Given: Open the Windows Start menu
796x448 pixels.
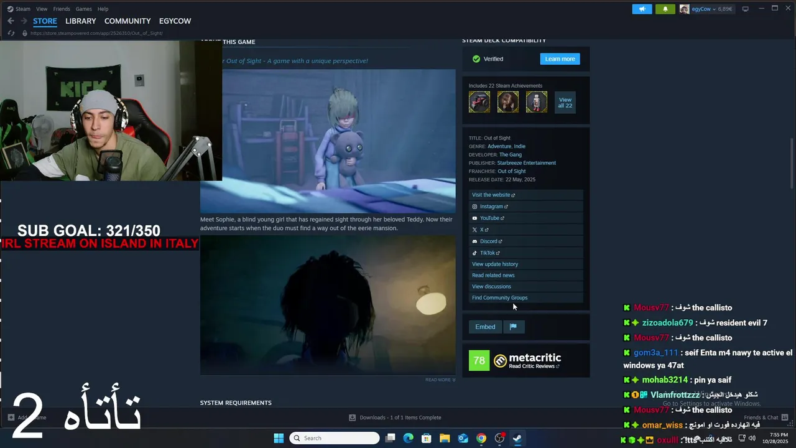Looking at the screenshot, I should click(x=279, y=438).
